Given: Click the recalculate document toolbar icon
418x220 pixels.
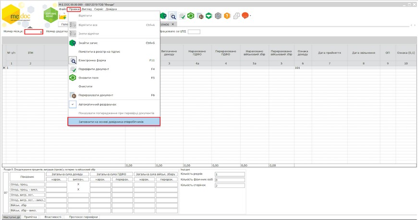Looking at the screenshot, I should [200, 16].
